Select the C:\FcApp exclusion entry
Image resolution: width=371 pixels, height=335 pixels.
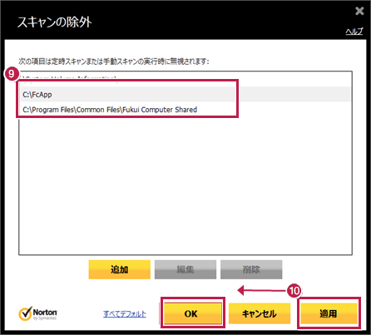[185, 95]
